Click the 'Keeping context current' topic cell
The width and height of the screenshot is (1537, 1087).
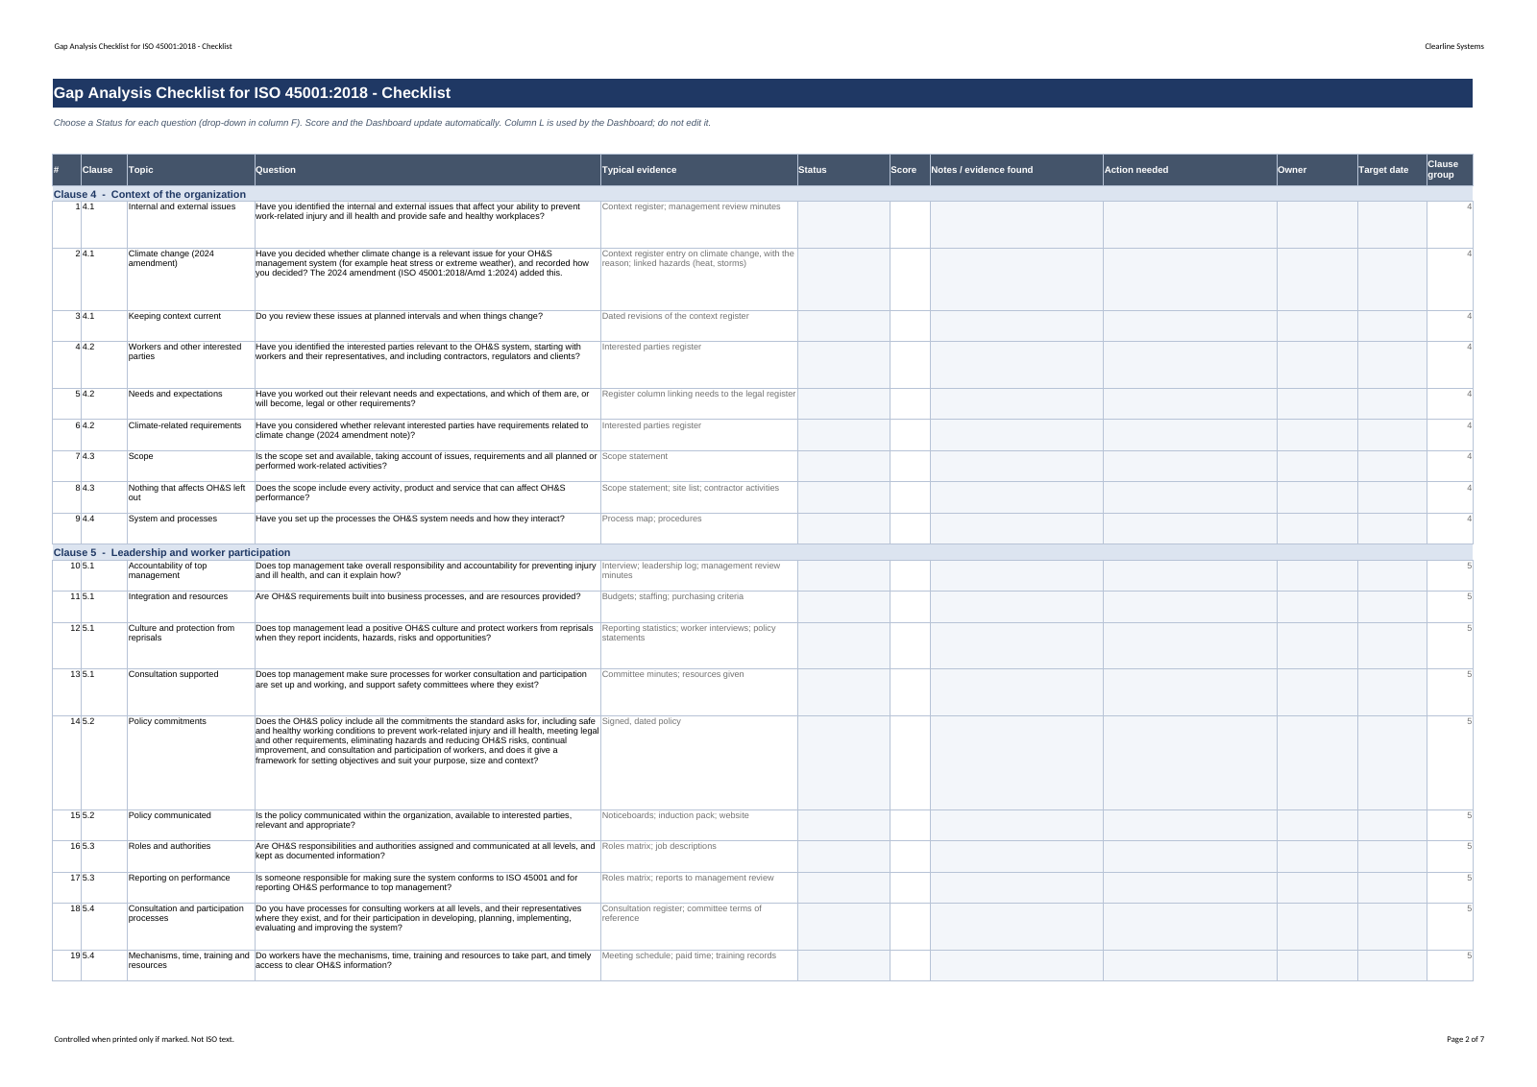[x=190, y=326]
